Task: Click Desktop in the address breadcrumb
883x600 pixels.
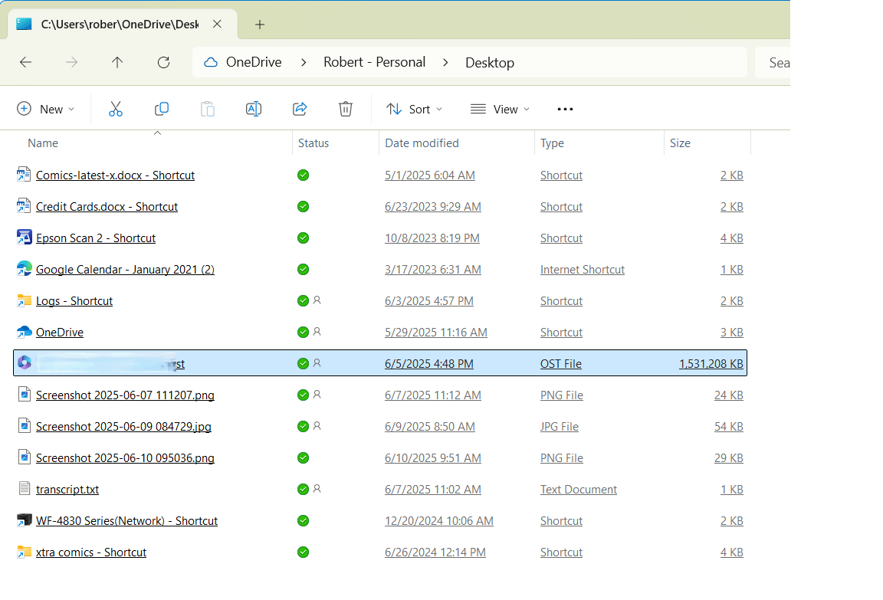Action: [x=489, y=63]
